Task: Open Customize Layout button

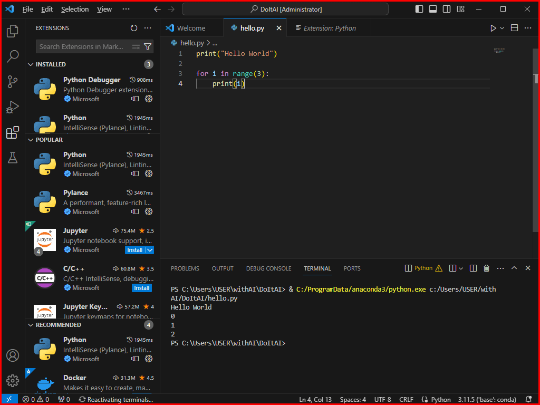Action: pyautogui.click(x=460, y=9)
